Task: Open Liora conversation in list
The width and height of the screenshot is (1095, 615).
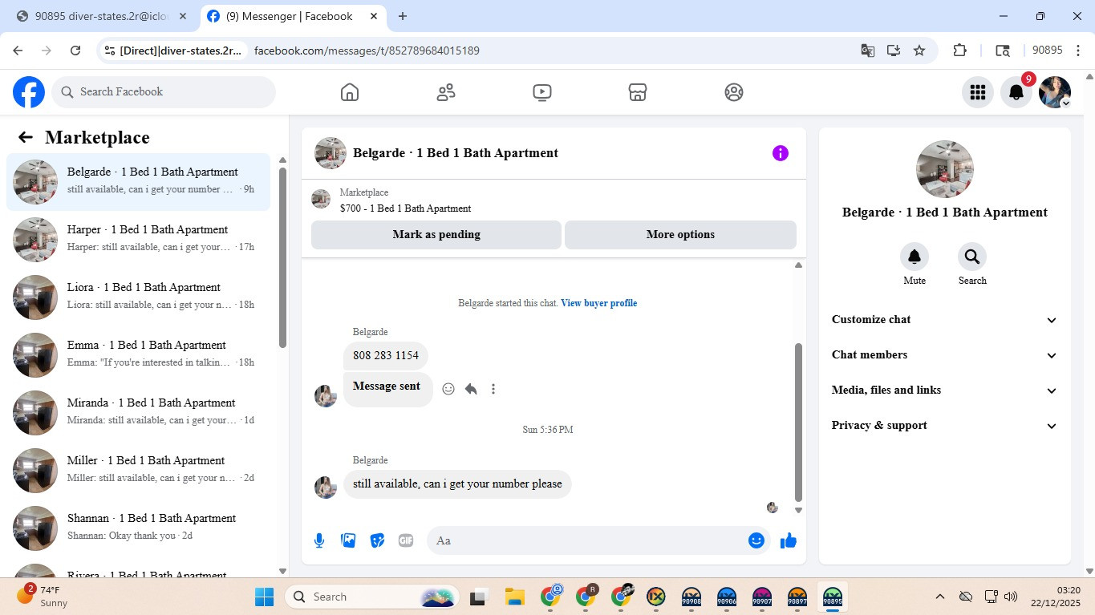Action: 138,297
